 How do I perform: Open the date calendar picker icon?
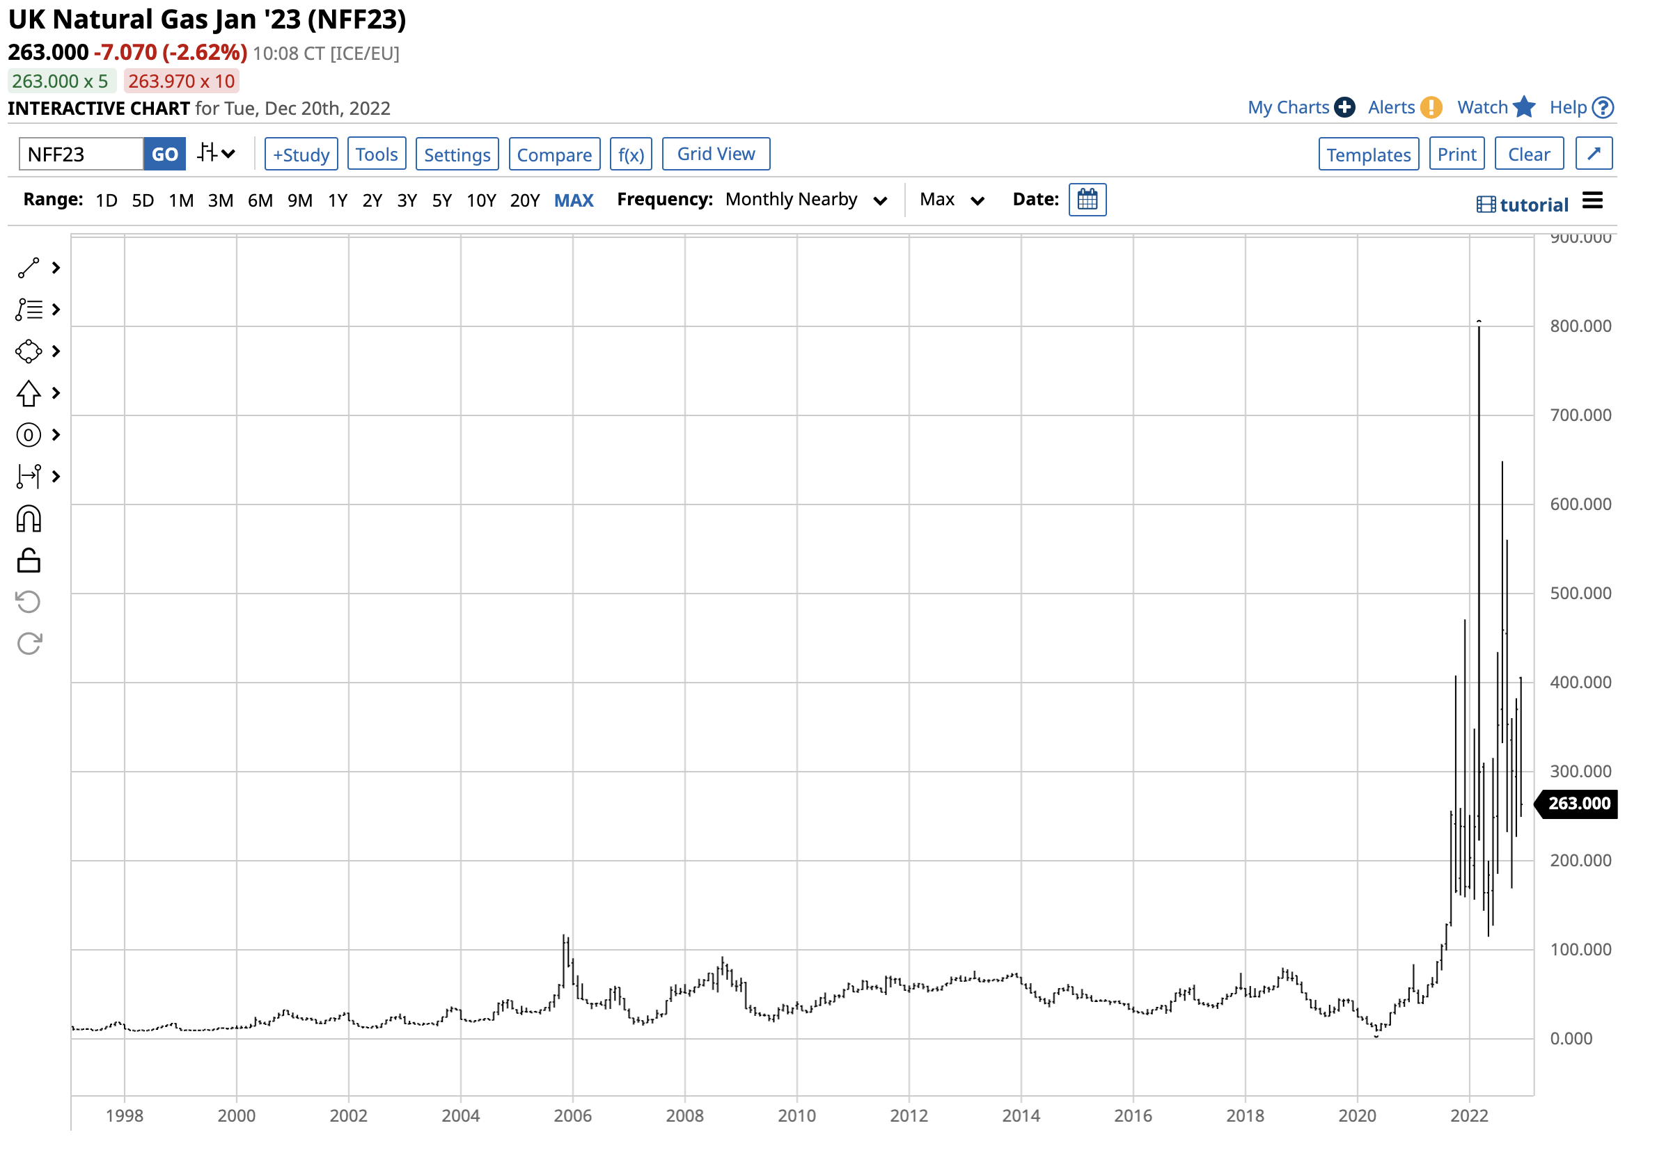pos(1088,200)
